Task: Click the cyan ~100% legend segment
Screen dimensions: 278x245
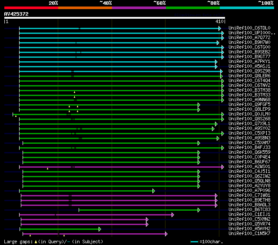Action: click(x=247, y=8)
